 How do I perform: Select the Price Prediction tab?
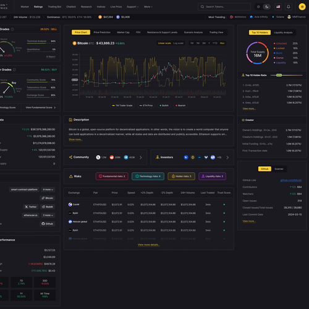click(x=102, y=32)
